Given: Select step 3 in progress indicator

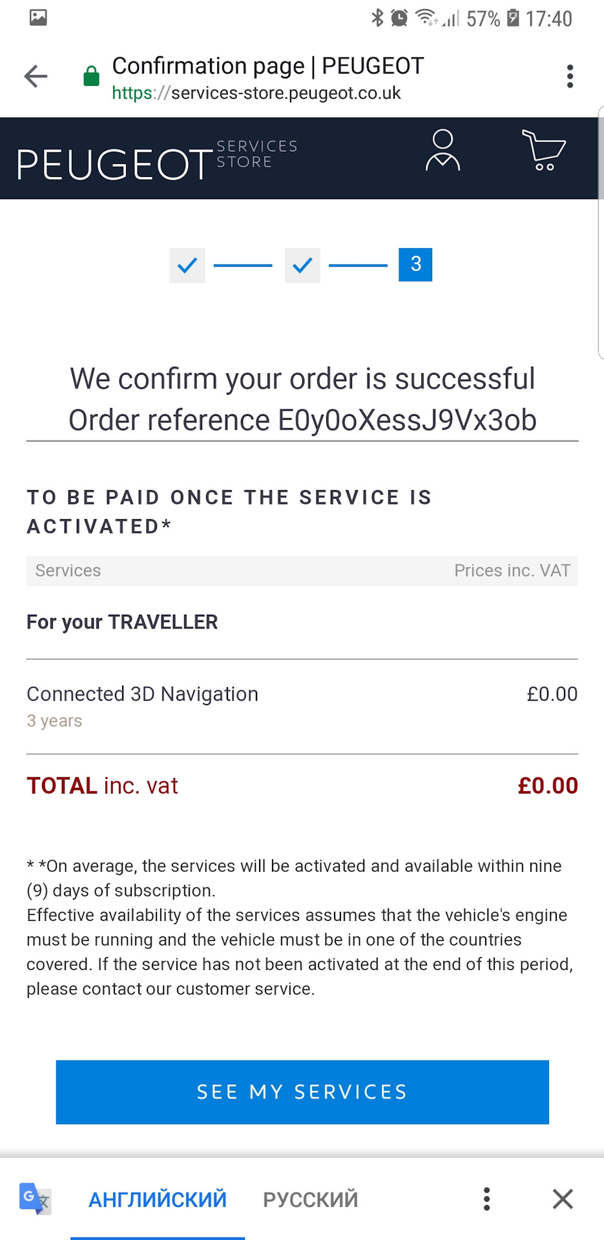Looking at the screenshot, I should [415, 265].
